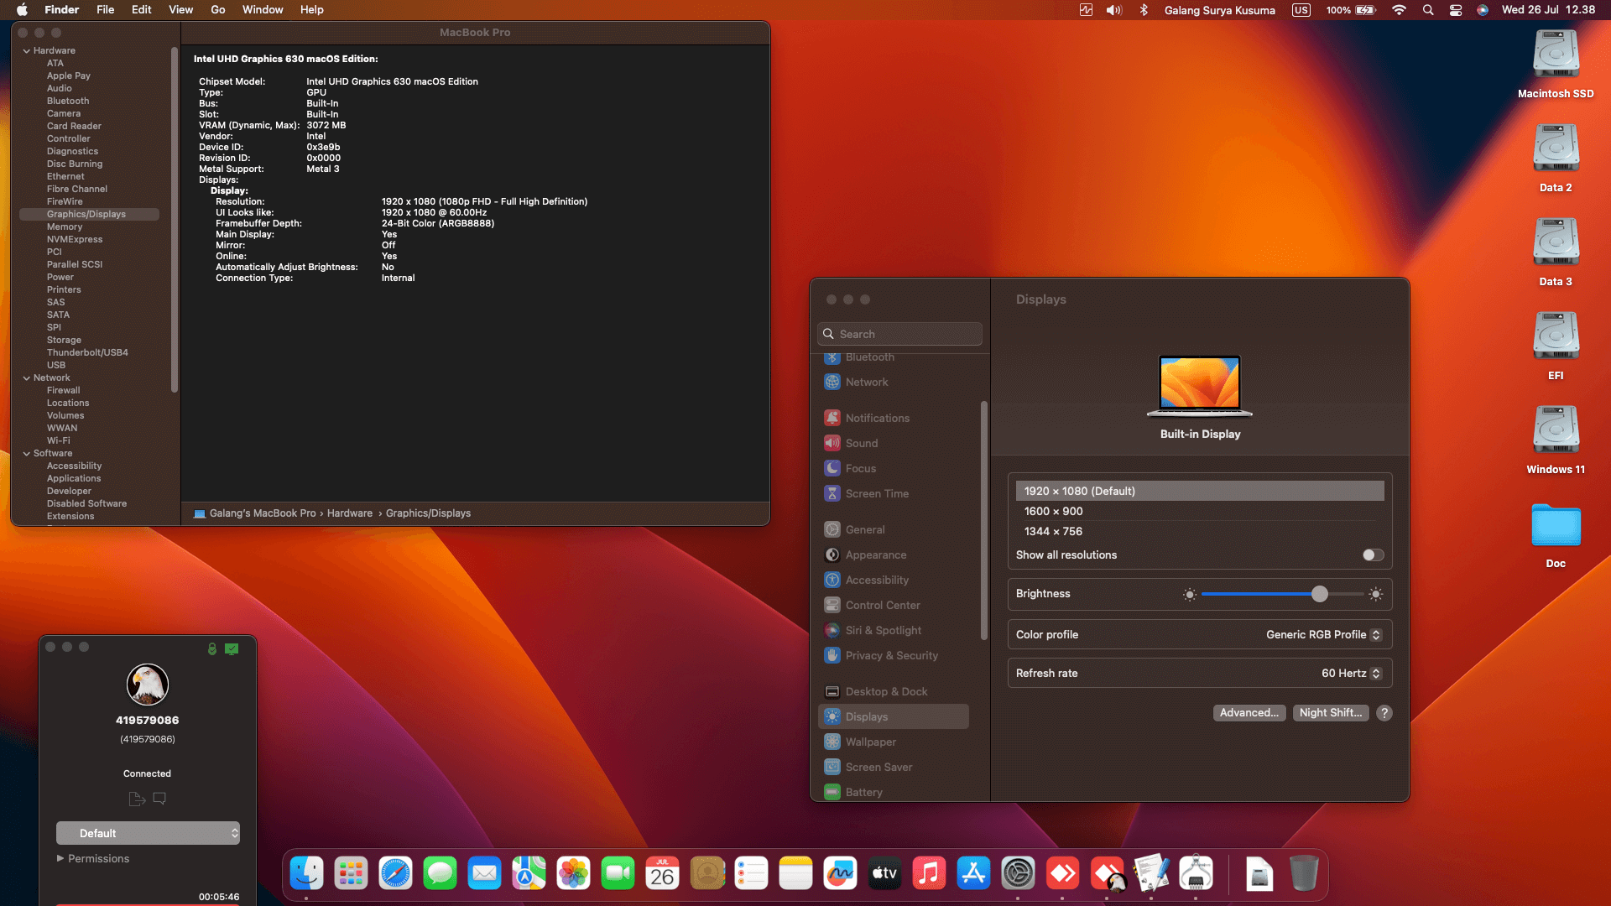This screenshot has width=1611, height=906.
Task: Open Notifications settings in the sidebar
Action: click(x=876, y=417)
